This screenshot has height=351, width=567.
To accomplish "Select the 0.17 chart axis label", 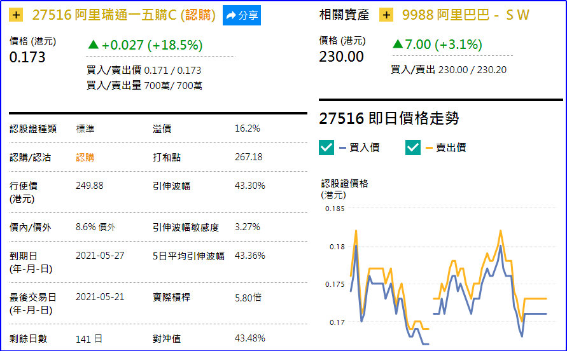I will point(337,322).
